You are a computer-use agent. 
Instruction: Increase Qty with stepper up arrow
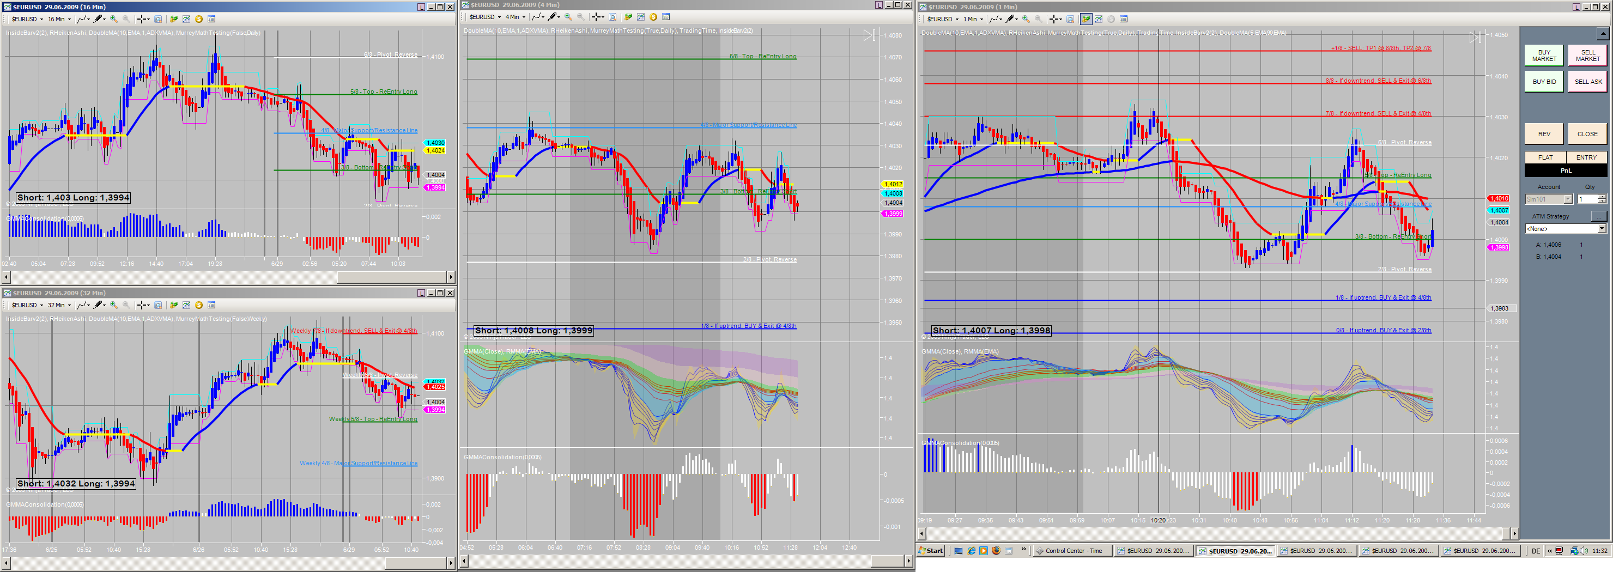pos(1602,197)
